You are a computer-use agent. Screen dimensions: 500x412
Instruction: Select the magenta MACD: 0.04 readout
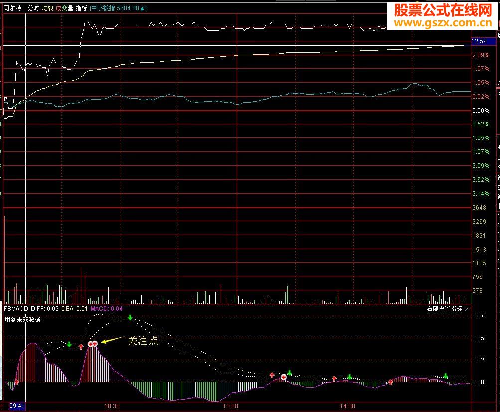107,309
